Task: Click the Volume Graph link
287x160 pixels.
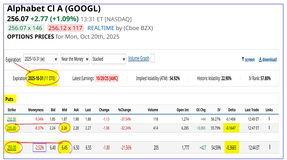Action: [x=139, y=59]
